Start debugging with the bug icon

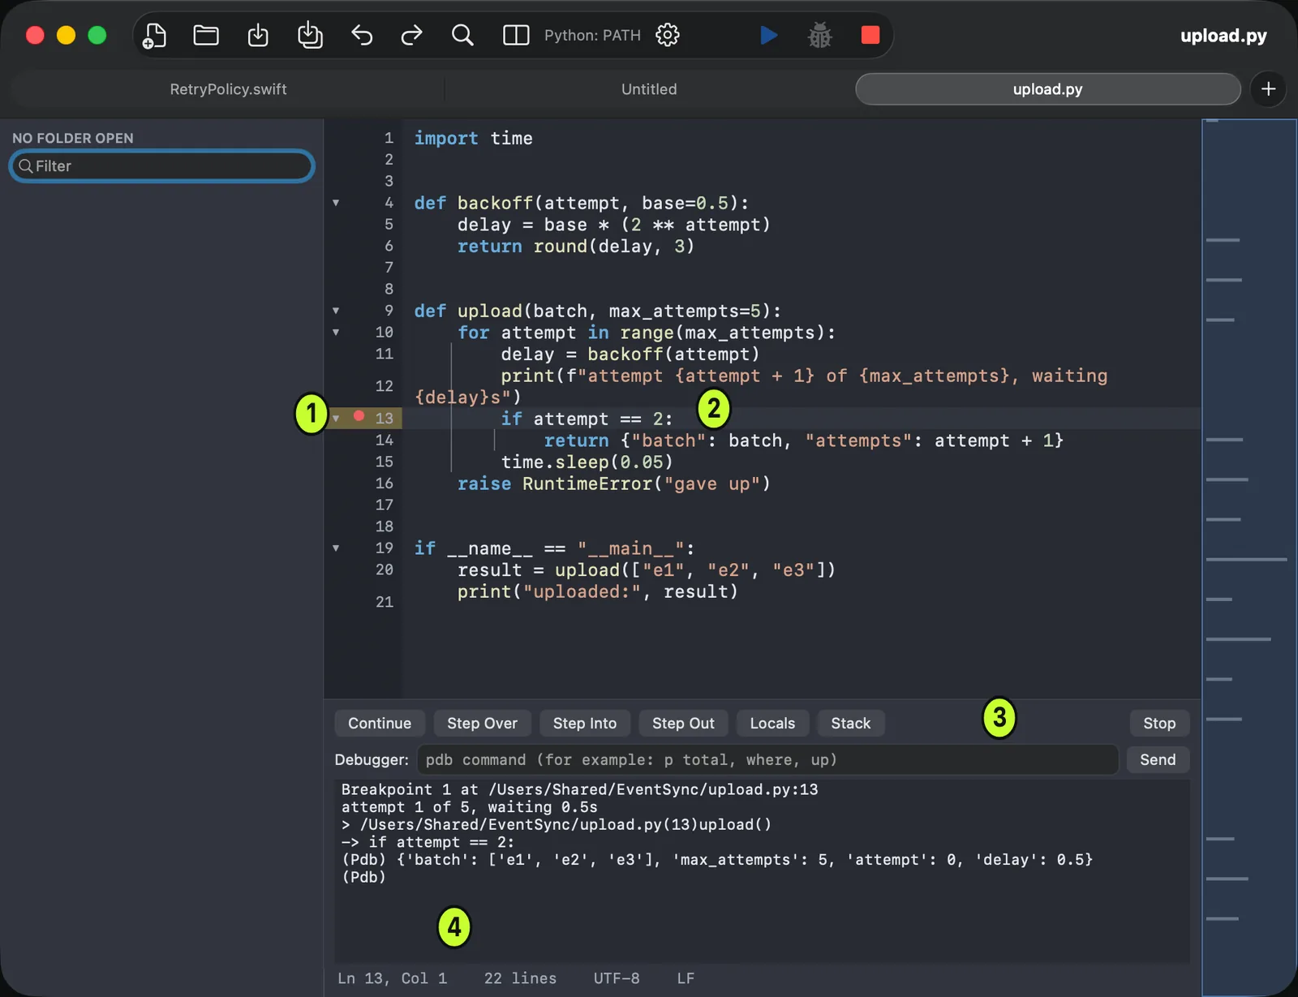[820, 35]
